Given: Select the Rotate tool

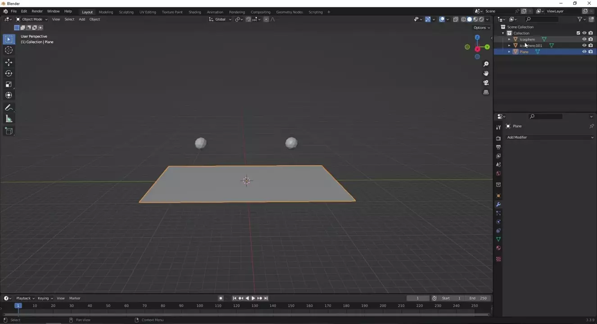Looking at the screenshot, I should [x=9, y=73].
